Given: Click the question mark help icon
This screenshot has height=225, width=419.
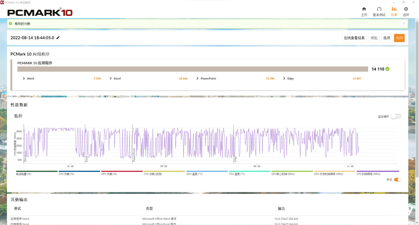Looking at the screenshot, I should click(x=404, y=24).
